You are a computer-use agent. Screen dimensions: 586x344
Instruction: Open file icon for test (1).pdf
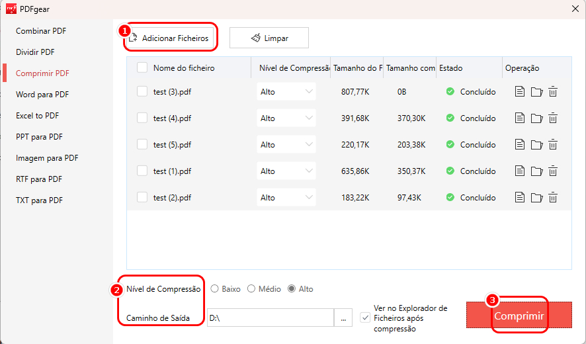520,171
